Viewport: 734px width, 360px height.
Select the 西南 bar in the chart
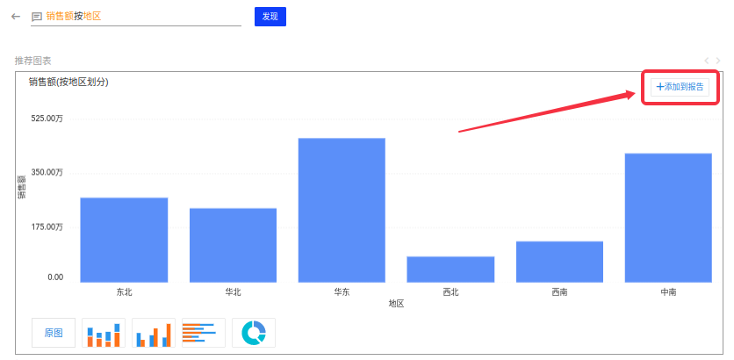(559, 262)
